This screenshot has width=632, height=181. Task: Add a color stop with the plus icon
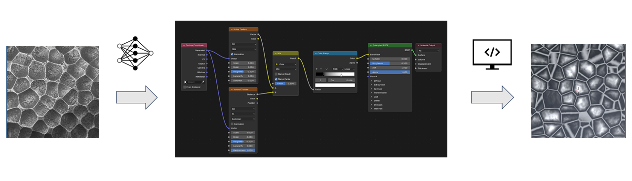(316, 69)
